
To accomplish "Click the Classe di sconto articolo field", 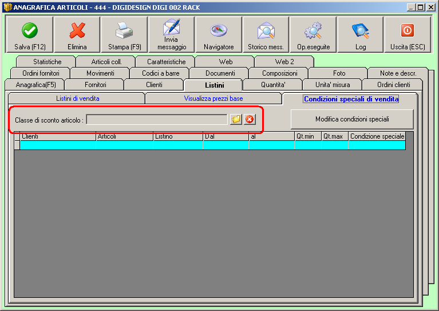I will [157, 120].
